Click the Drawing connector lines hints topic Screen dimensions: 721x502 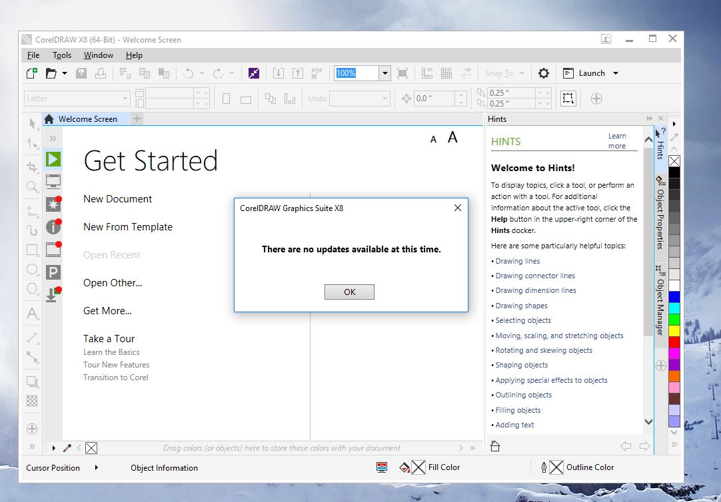pos(534,276)
